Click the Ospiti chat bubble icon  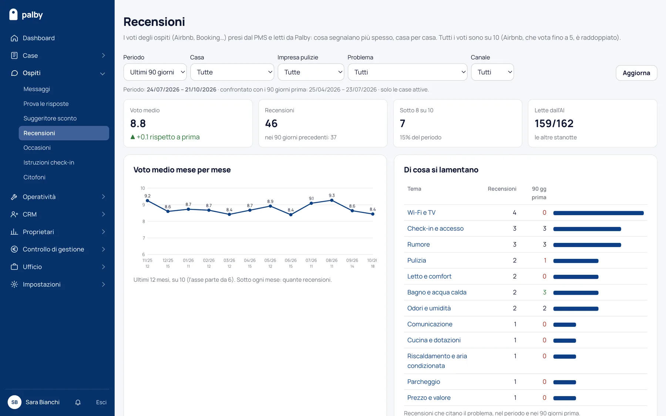pos(14,73)
